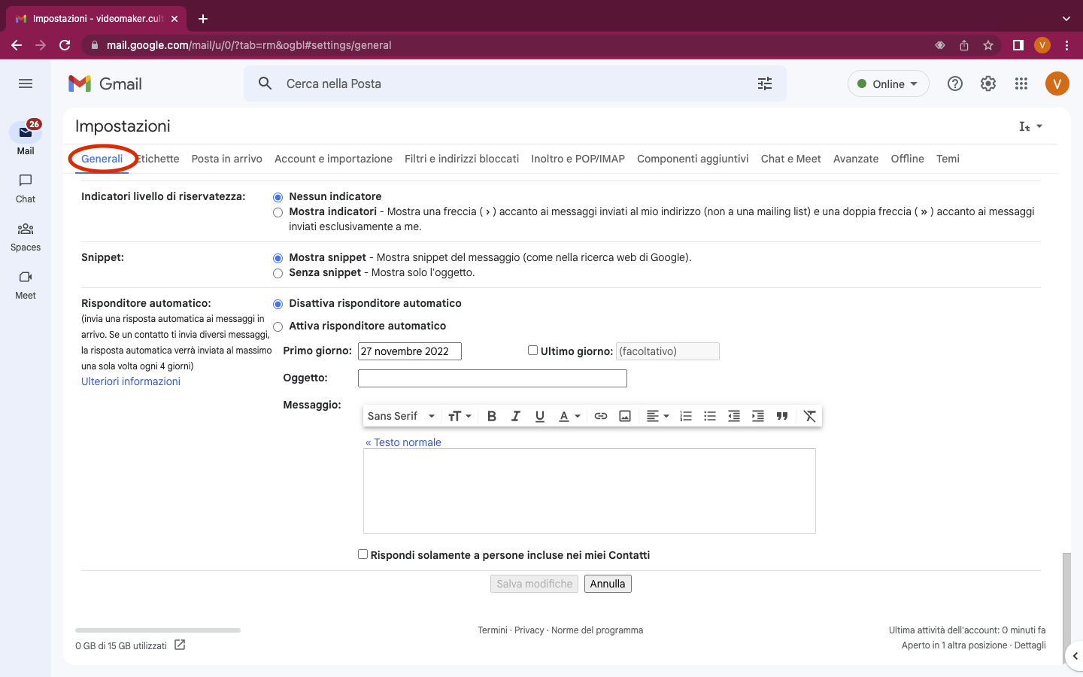Enable Attiva risponditore automatico
The height and width of the screenshot is (677, 1083).
278,326
